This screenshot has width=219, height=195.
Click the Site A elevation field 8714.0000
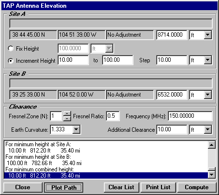(x=172, y=35)
